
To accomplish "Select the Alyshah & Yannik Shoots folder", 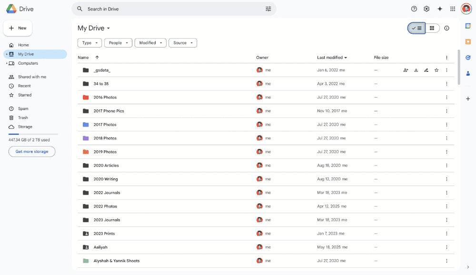I will point(117,261).
